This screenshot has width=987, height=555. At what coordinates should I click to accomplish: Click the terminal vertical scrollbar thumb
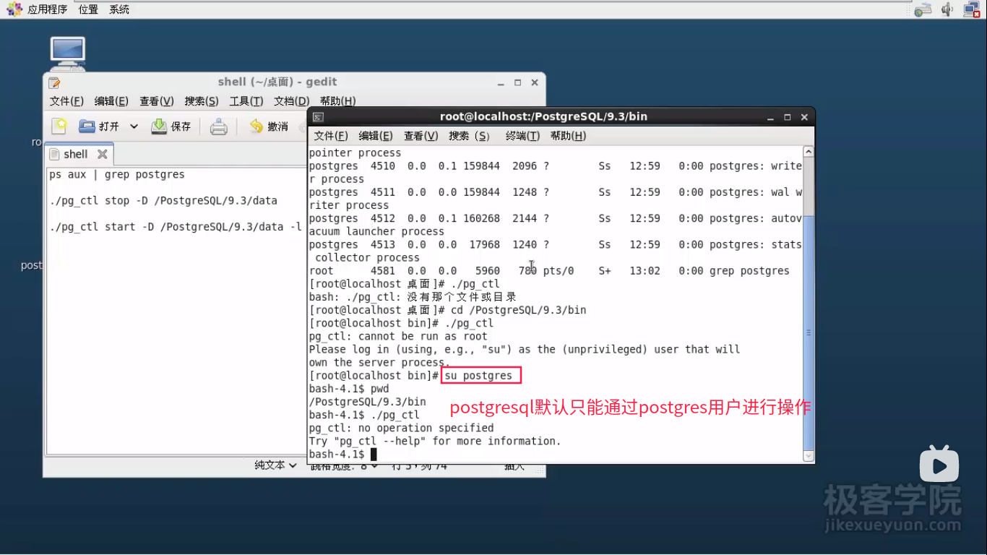809,332
